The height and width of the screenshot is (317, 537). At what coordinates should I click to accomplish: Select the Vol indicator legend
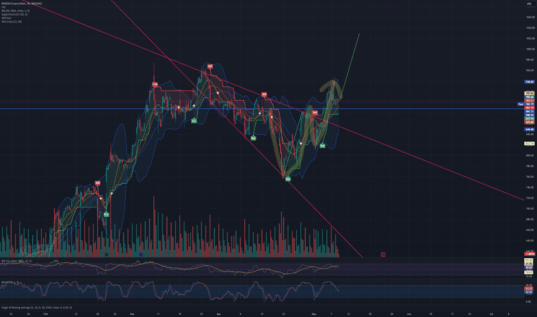point(3,7)
